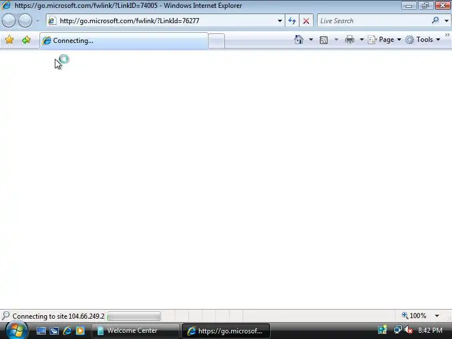Viewport: 452px width, 339px height.
Task: Open the Page menu
Action: 385,40
